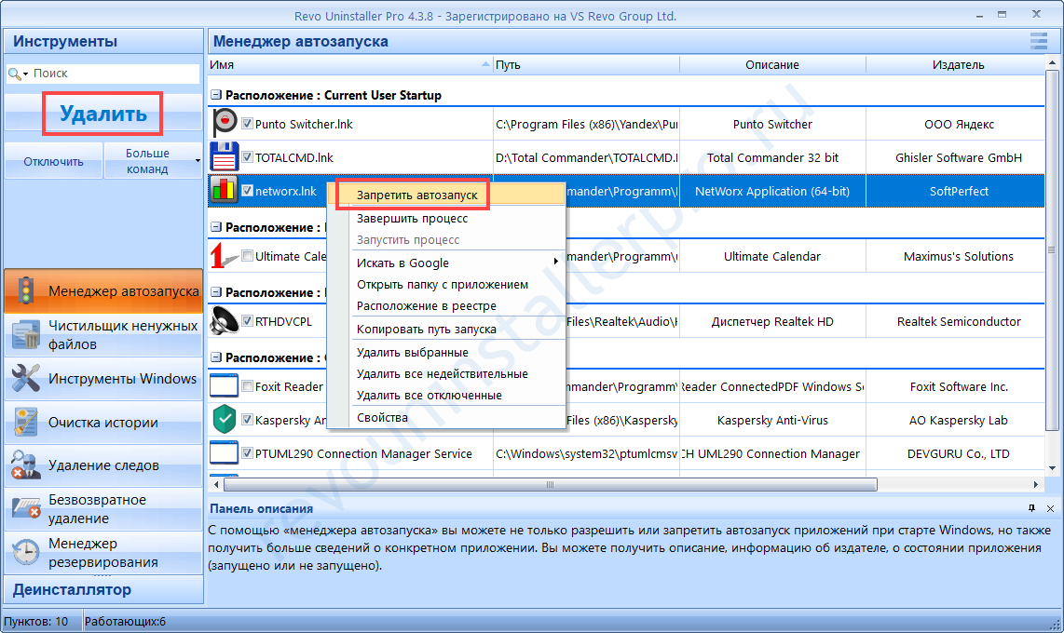Click the Удалить button
Viewport: 1064px width, 633px height.
point(103,114)
